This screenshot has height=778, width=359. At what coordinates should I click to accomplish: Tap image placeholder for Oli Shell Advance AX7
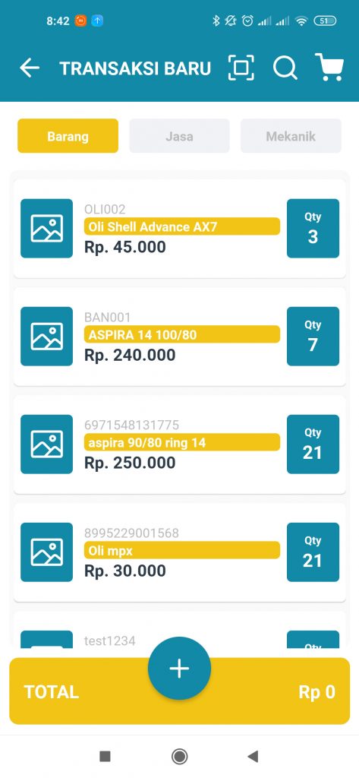46,228
